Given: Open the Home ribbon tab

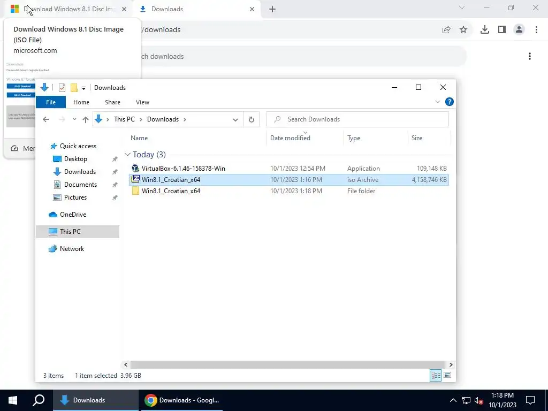Looking at the screenshot, I should click(x=81, y=102).
